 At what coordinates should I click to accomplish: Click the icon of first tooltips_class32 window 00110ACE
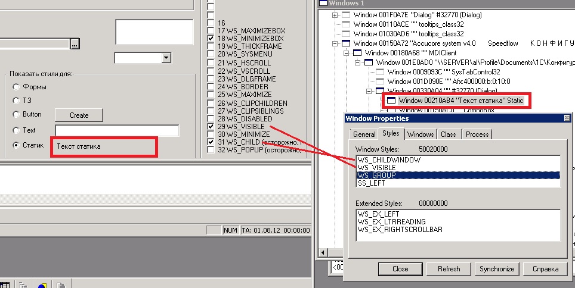347,24
